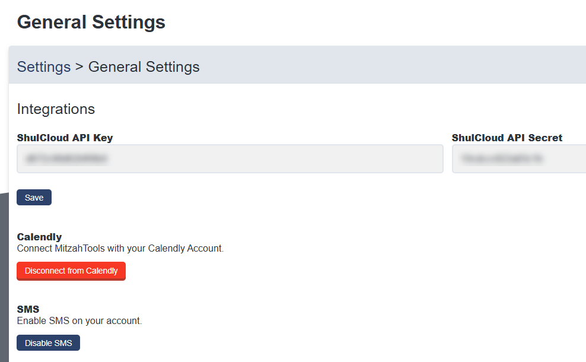Click the Calendly section label

(x=39, y=236)
